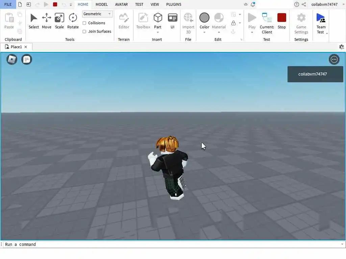The image size is (346, 259).
Task: Go to the TEST tab
Action: coord(139,4)
